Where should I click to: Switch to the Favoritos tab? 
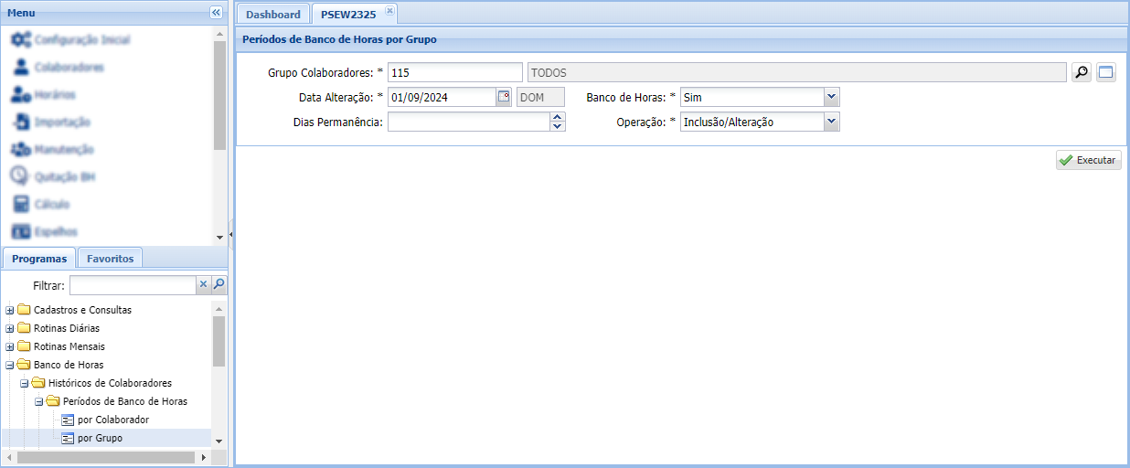[110, 259]
